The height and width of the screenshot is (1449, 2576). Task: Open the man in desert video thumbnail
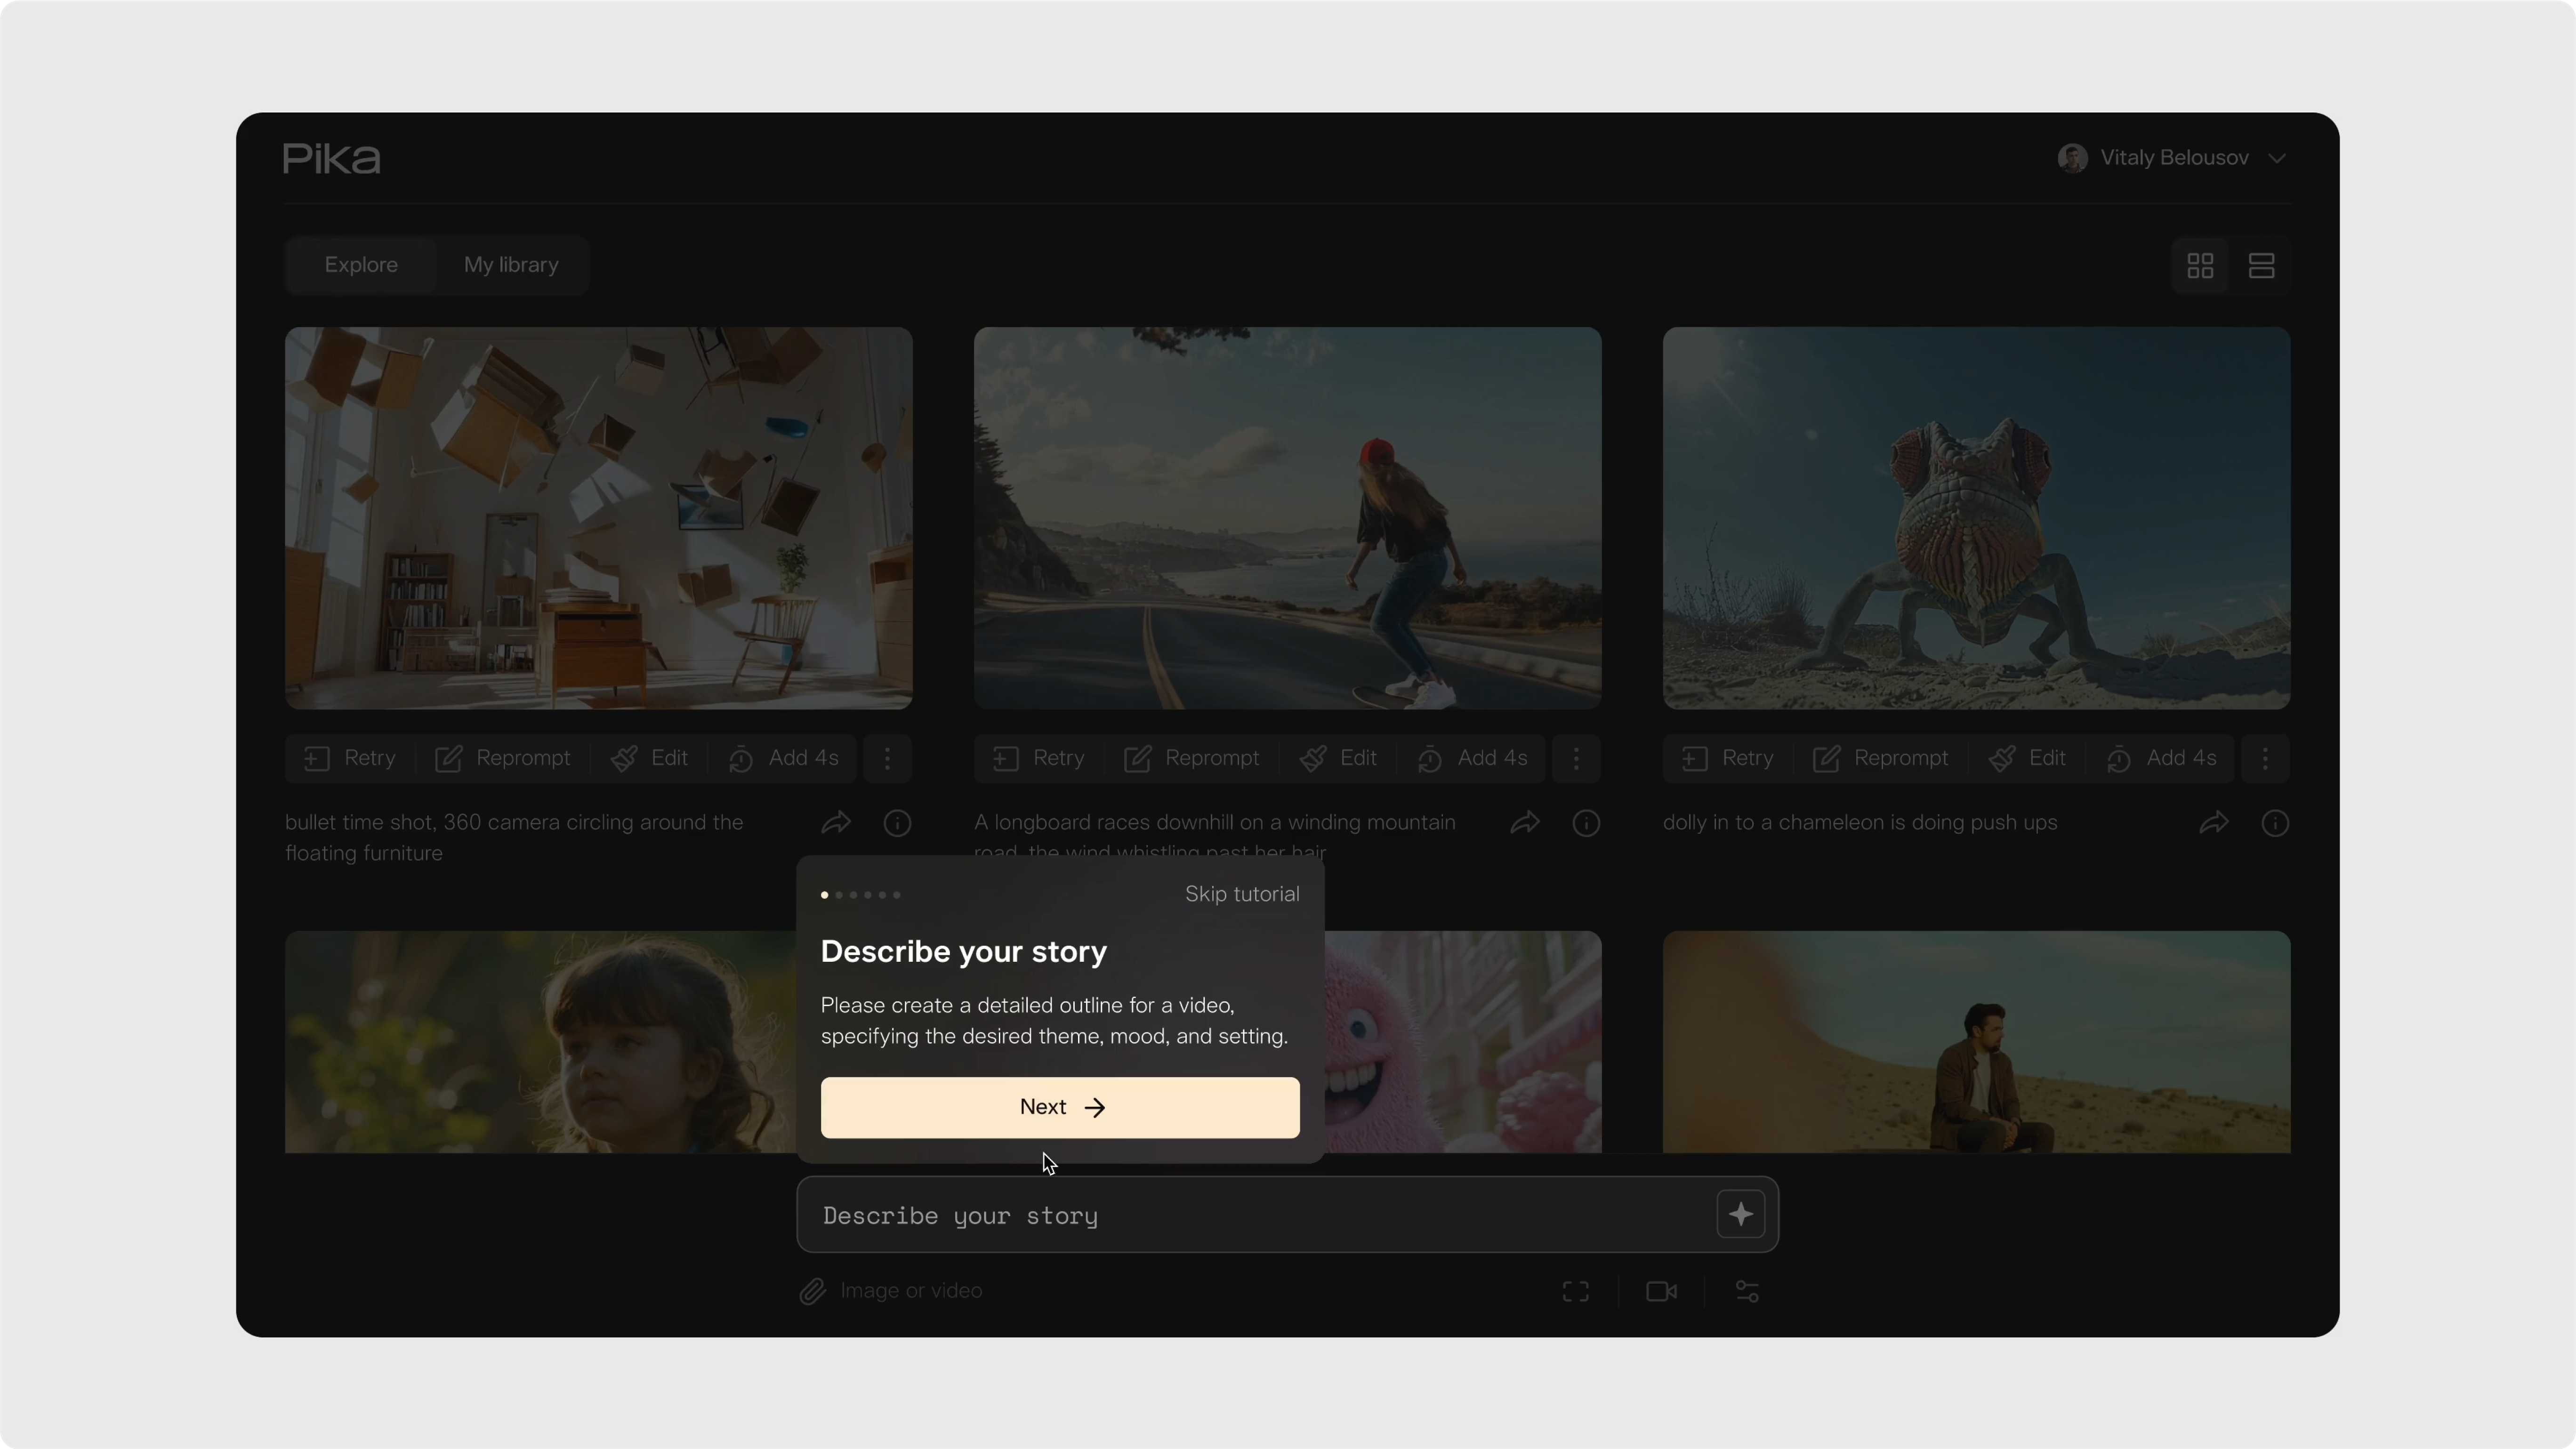coord(1976,1042)
